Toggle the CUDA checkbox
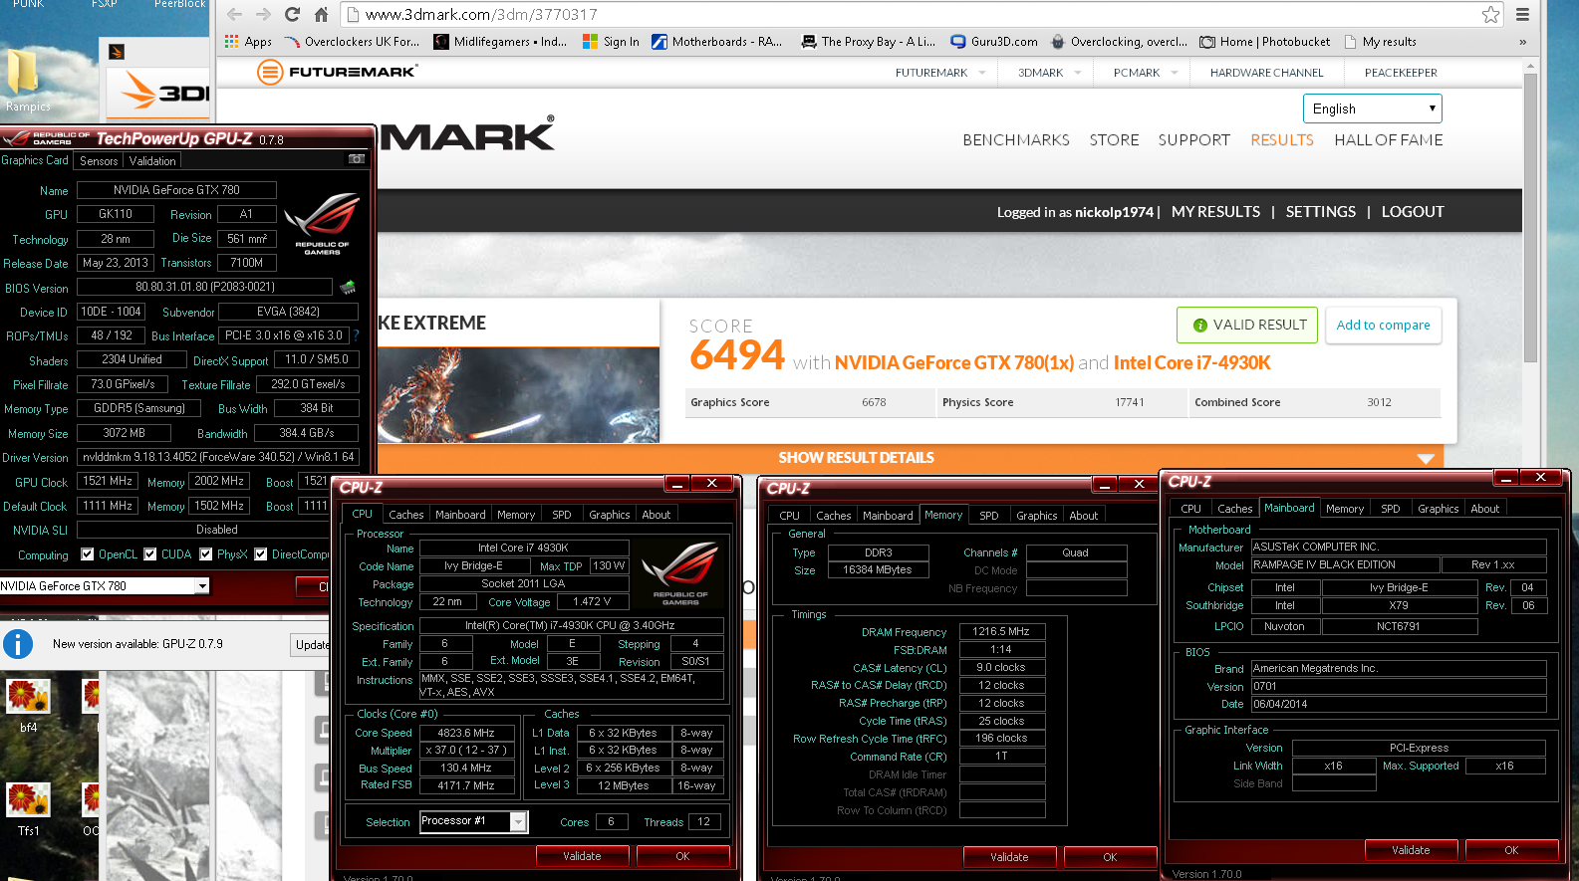 (x=150, y=554)
